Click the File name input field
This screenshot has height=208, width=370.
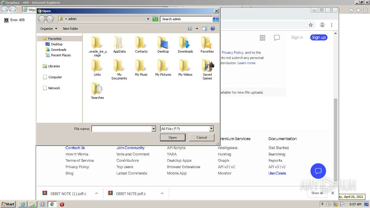[122, 129]
